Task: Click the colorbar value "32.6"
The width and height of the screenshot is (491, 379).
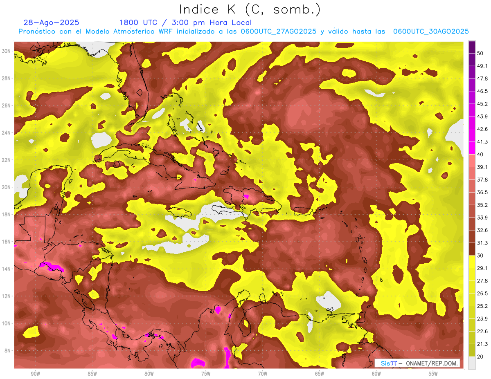Action: click(x=482, y=230)
